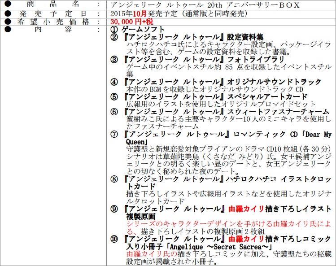Click the オリジナルブロマイドセット description line
Image resolution: width=336 pixels, height=266 pixels.
(221, 104)
